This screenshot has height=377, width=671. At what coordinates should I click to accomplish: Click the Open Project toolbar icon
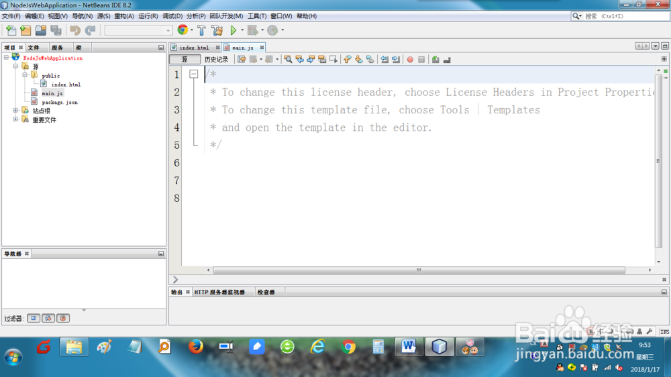[x=41, y=30]
